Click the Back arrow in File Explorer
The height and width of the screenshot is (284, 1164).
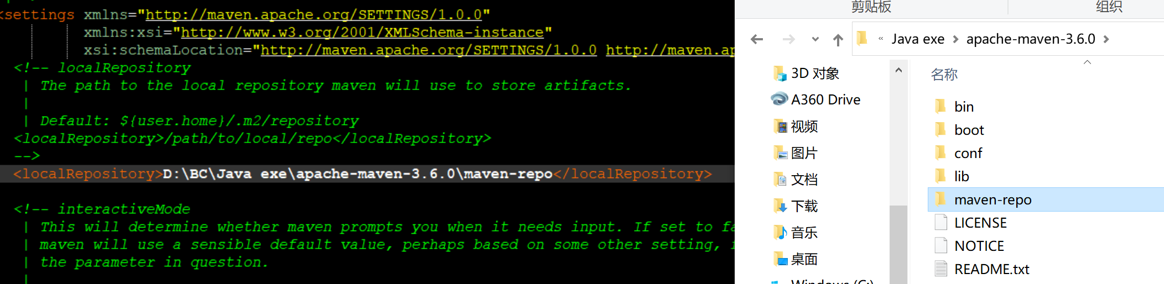coord(757,39)
